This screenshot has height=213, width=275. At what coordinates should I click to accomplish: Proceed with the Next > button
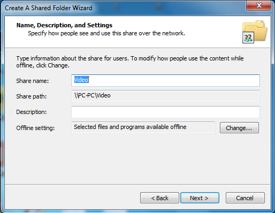coord(200,198)
